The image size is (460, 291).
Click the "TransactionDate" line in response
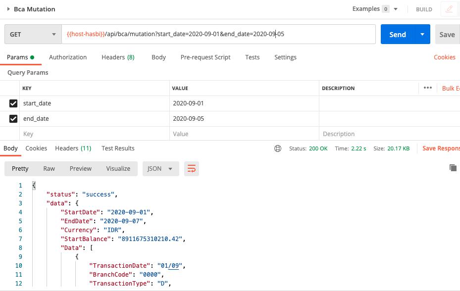[x=137, y=265]
